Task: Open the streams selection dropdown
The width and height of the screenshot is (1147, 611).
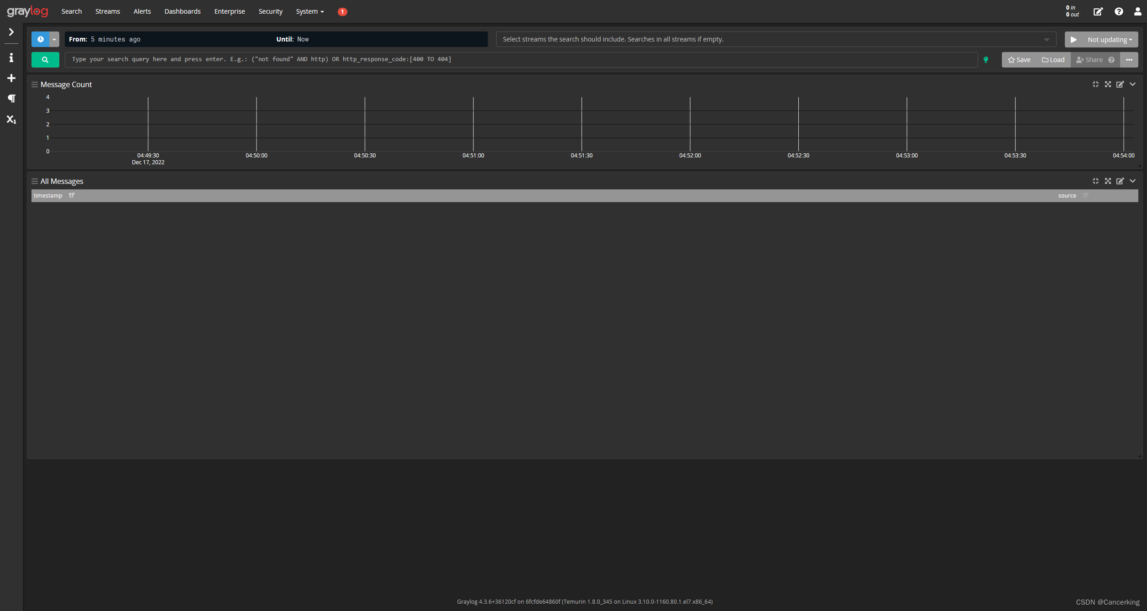Action: pyautogui.click(x=776, y=39)
